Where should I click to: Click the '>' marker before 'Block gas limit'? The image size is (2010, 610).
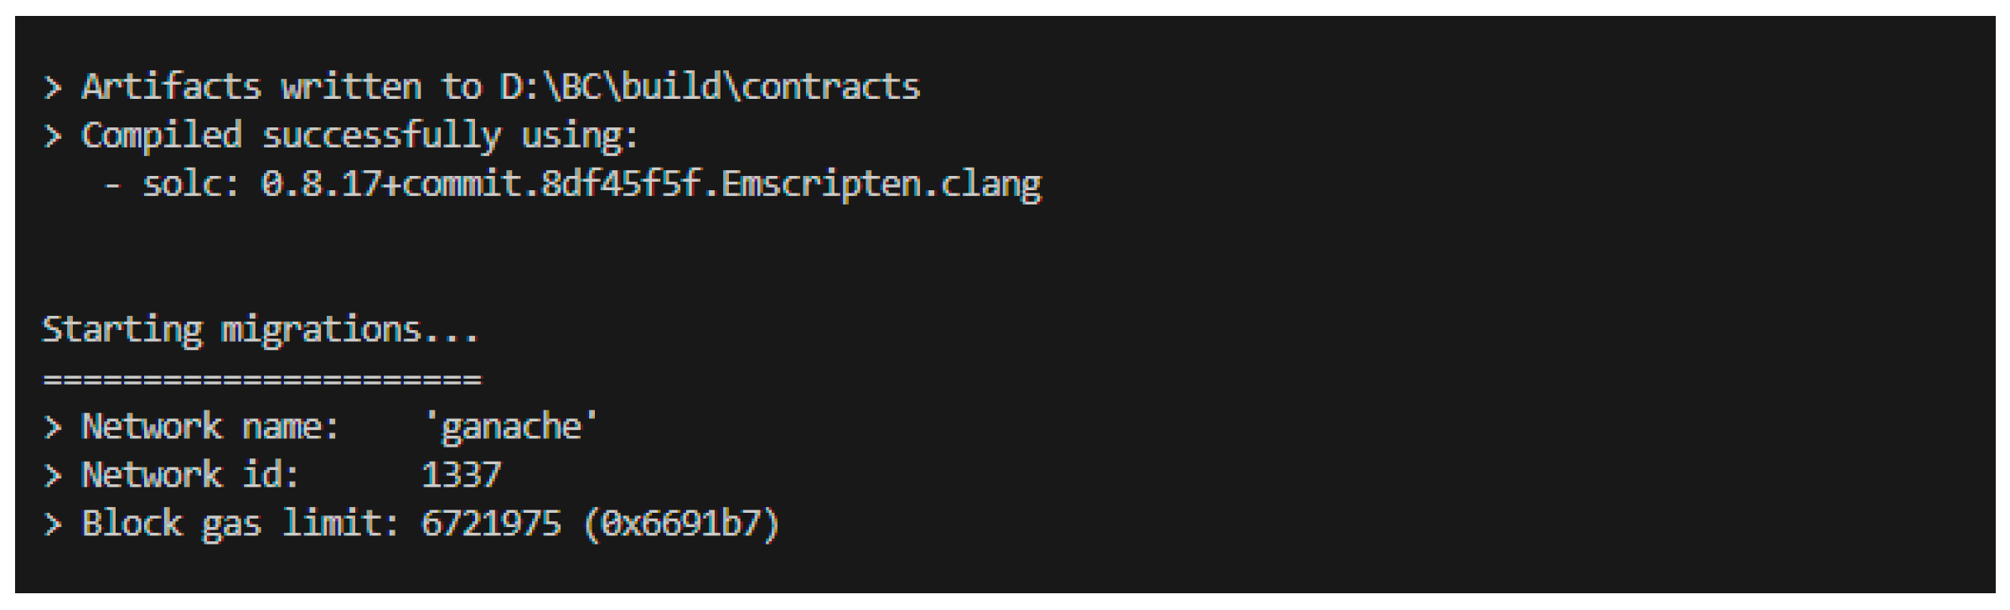click(x=53, y=525)
